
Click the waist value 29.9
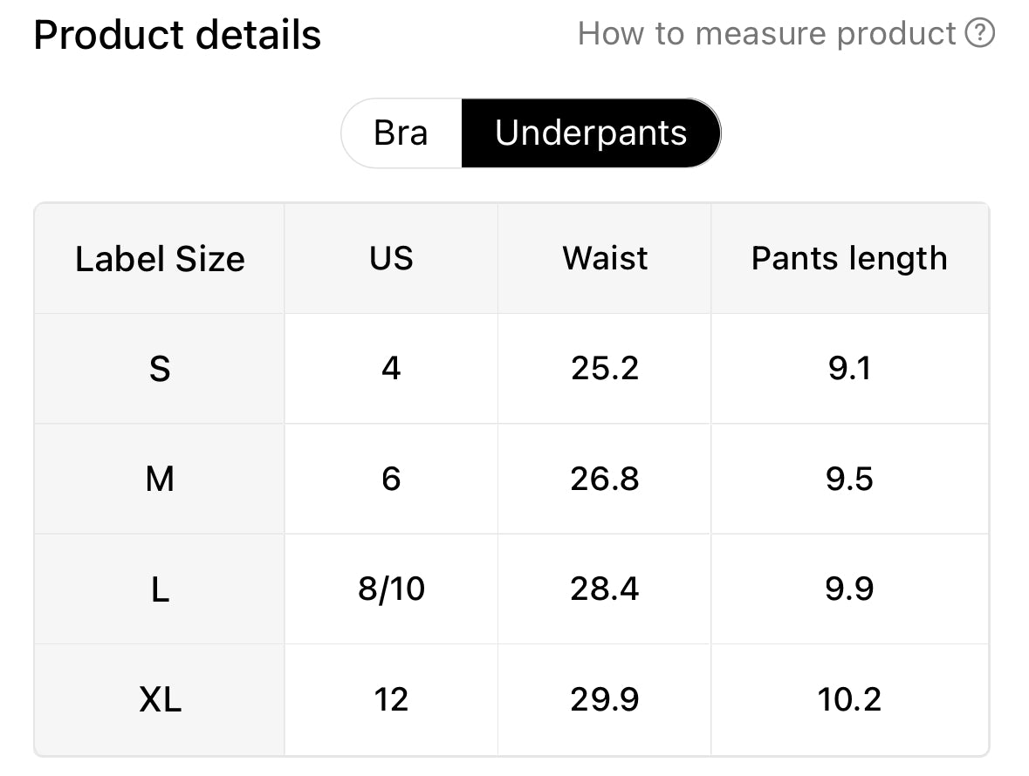click(x=605, y=699)
